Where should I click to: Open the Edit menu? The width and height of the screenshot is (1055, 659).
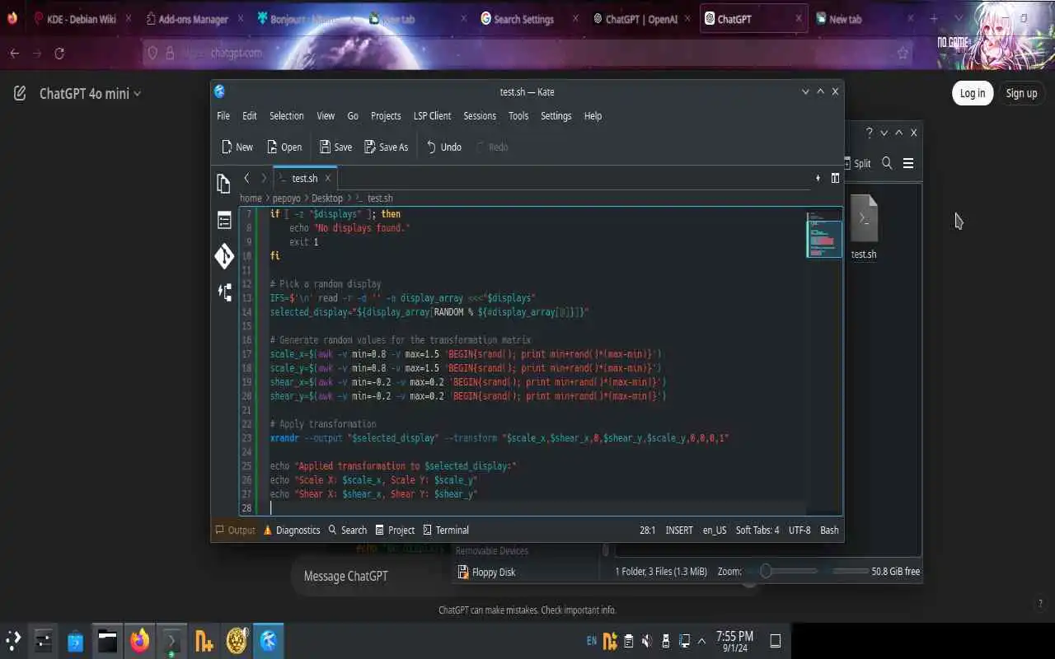[250, 116]
